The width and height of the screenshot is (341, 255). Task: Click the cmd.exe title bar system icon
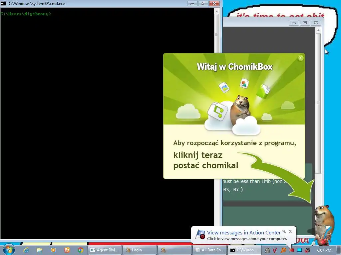pos(3,3)
